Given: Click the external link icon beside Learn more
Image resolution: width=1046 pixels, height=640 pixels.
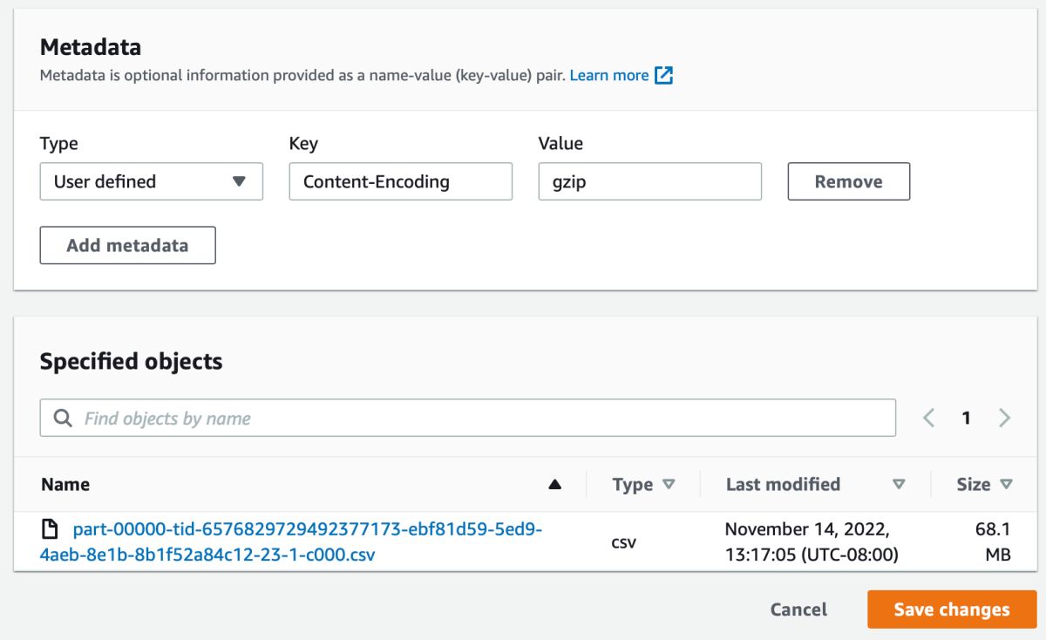Looking at the screenshot, I should pos(664,76).
